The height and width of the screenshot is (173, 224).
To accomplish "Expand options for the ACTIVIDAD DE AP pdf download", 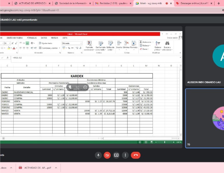I will coord(56,168).
